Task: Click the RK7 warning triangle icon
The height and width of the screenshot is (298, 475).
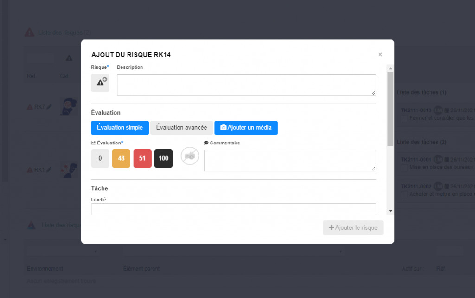Action: click(x=30, y=107)
